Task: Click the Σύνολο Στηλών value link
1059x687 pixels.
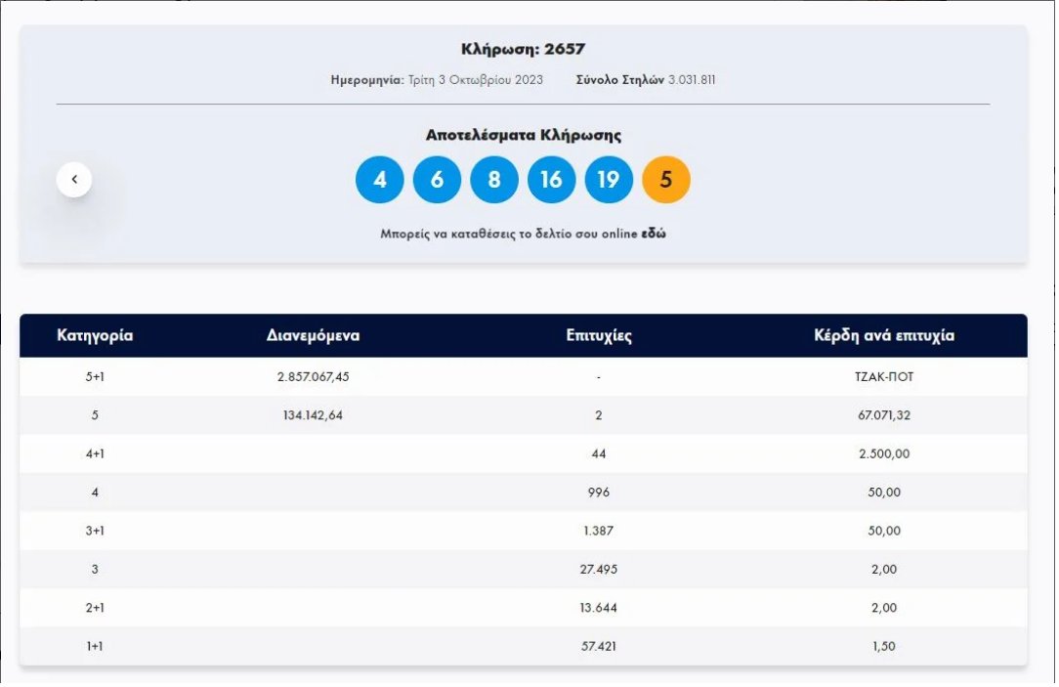Action: pyautogui.click(x=691, y=80)
